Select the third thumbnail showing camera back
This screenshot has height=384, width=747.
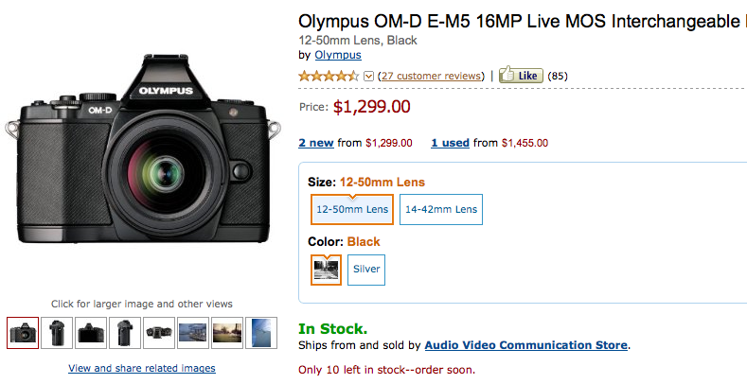(x=91, y=333)
